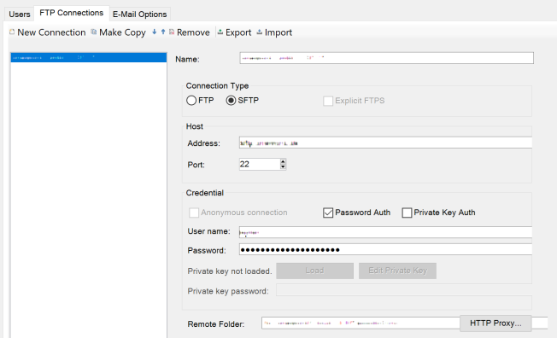Click the Load private key button
This screenshot has height=338, width=557.
(x=314, y=271)
